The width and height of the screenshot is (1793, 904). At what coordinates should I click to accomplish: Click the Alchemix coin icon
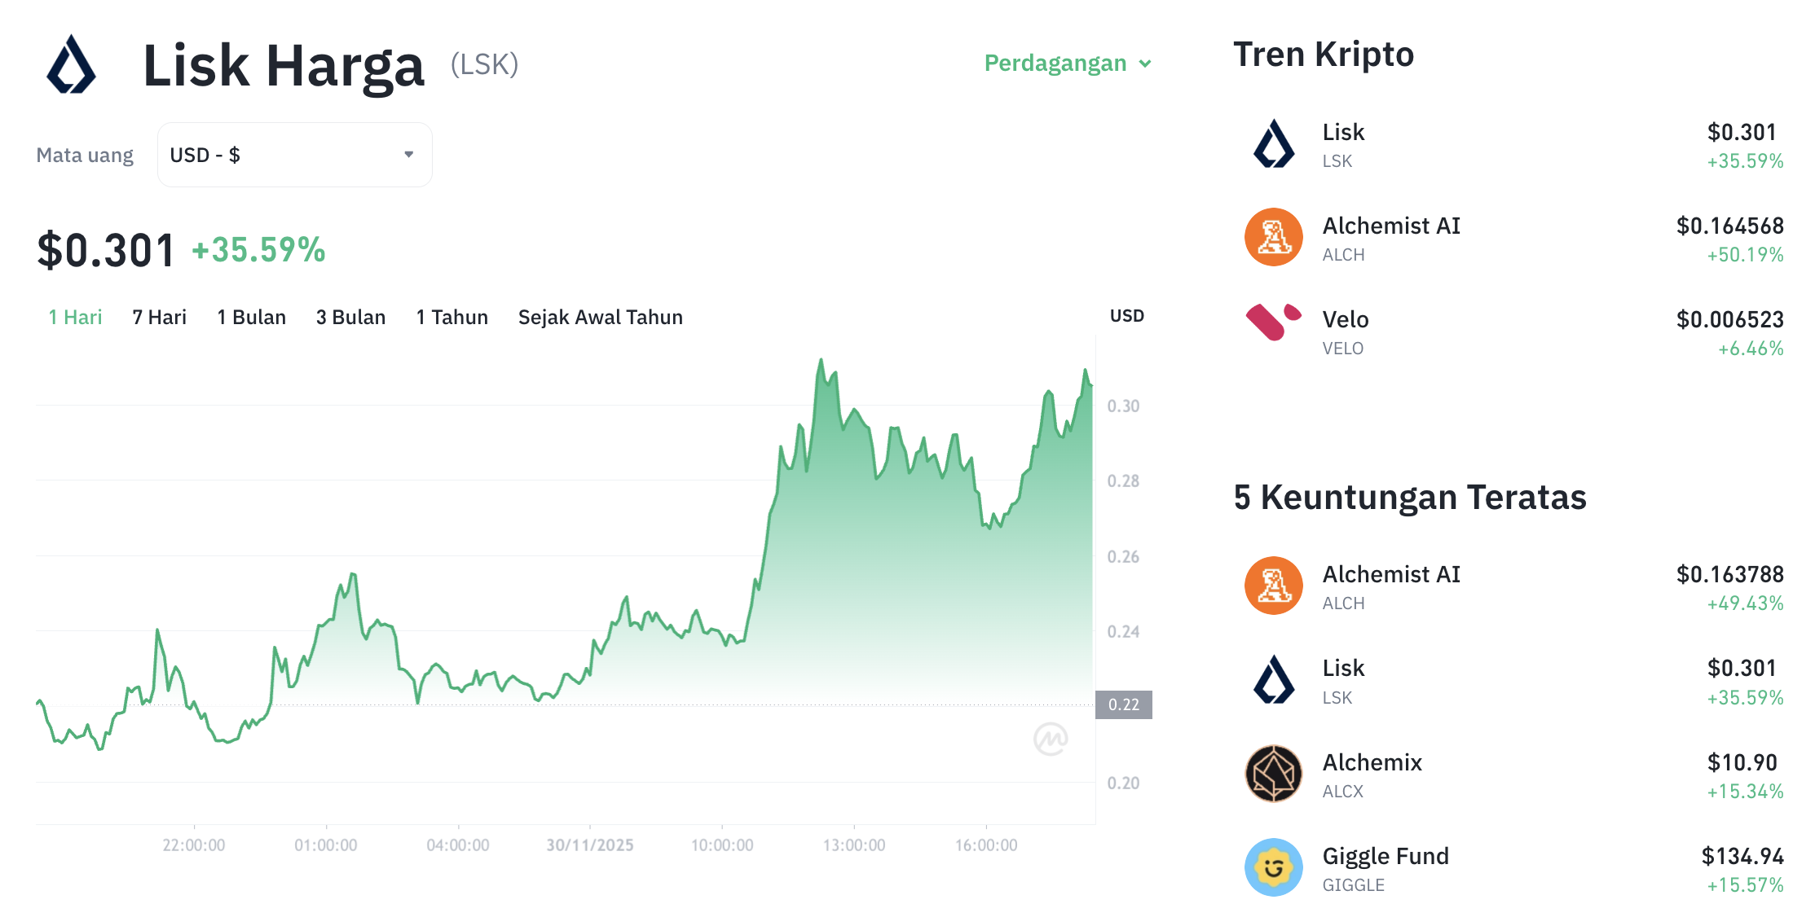tap(1273, 774)
